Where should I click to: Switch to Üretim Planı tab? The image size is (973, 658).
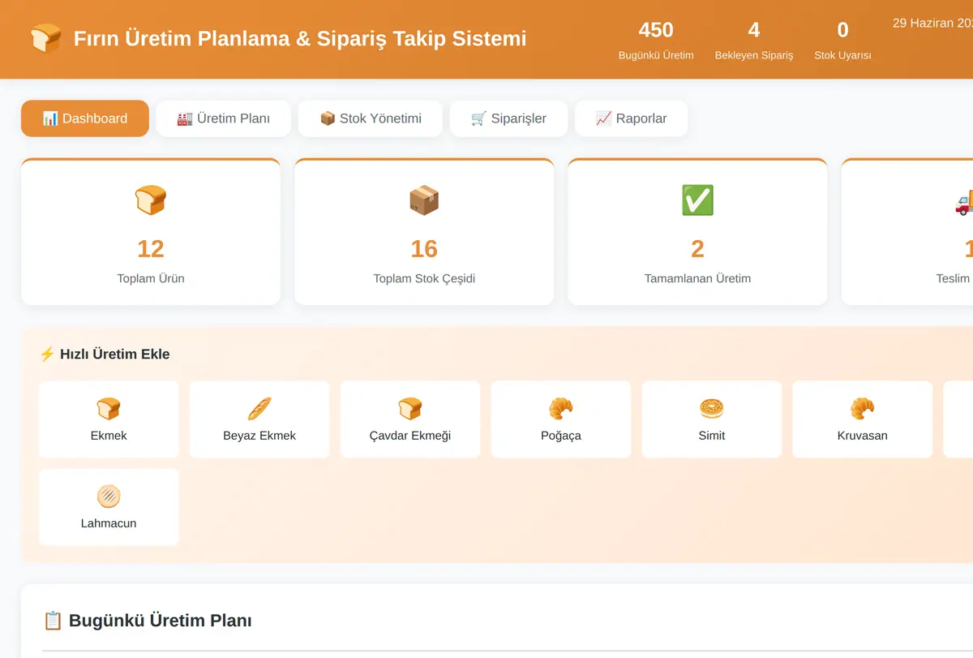[224, 118]
